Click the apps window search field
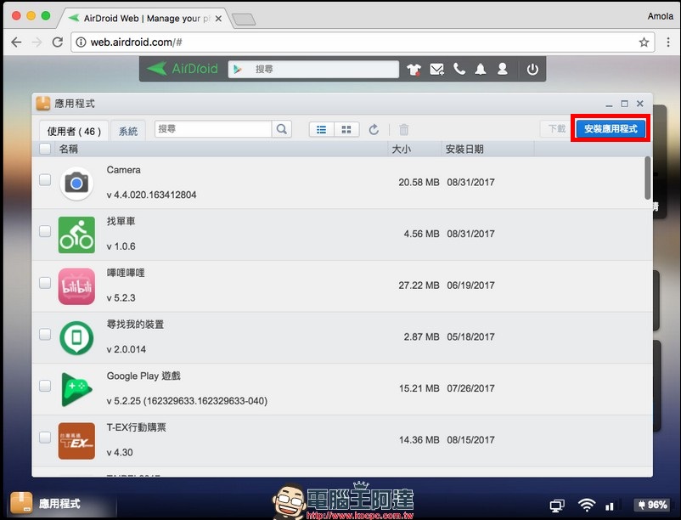The image size is (681, 520). click(x=213, y=129)
